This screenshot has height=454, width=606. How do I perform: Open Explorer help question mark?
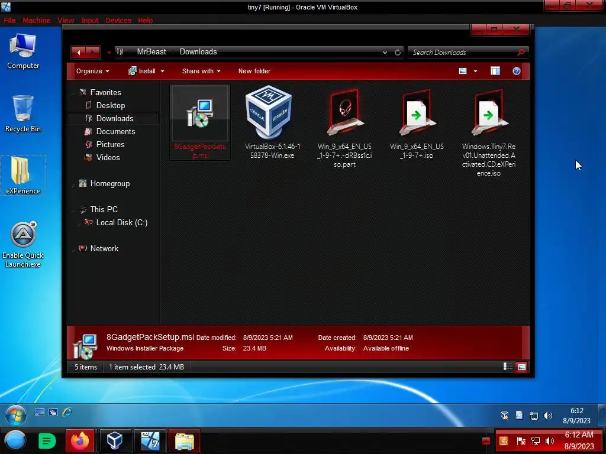click(516, 71)
